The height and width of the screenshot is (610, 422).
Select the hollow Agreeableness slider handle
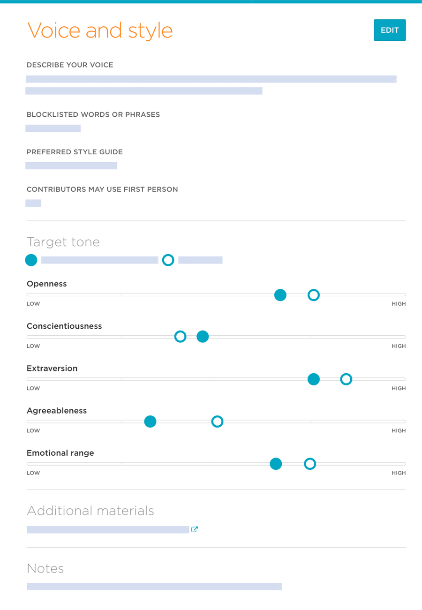pos(217,422)
